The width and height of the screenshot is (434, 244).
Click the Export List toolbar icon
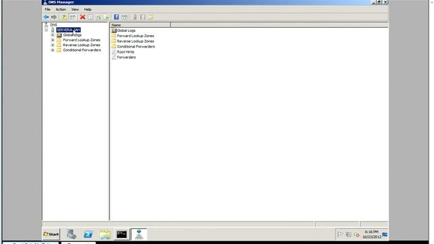[x=106, y=17]
